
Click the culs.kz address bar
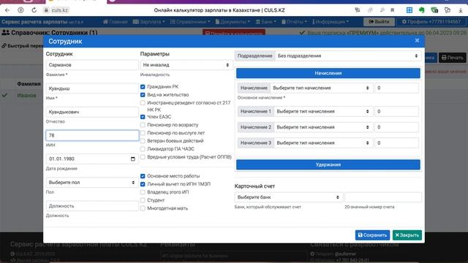pyautogui.click(x=60, y=10)
